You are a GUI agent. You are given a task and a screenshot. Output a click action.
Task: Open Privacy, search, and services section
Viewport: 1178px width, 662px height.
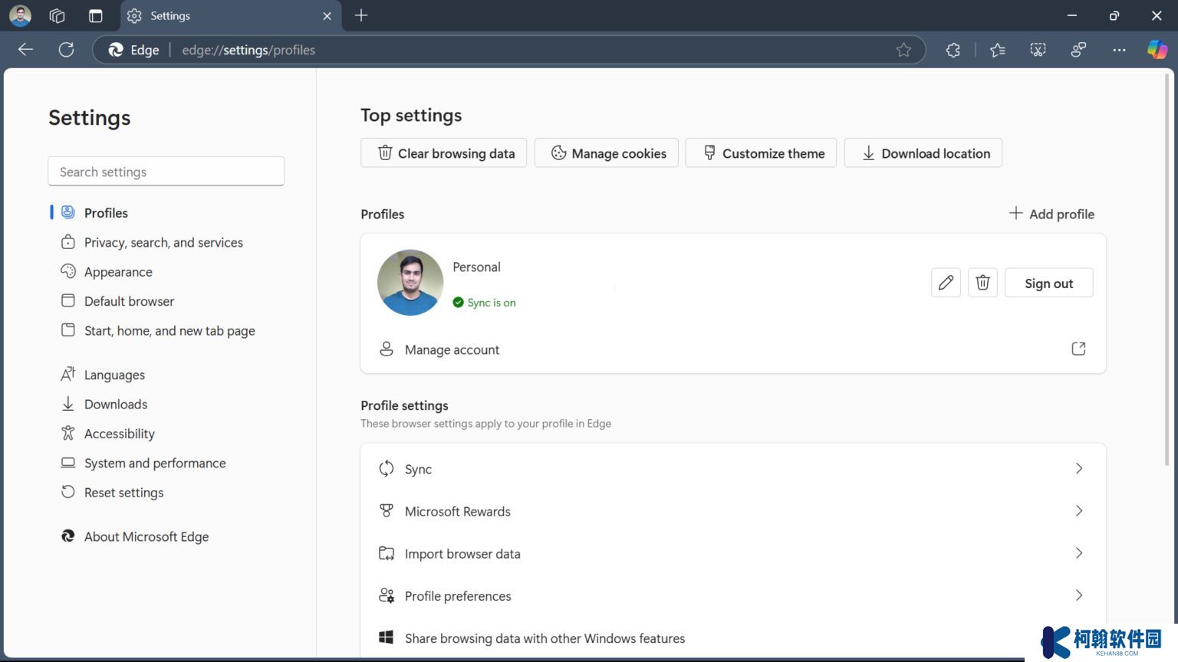(x=163, y=242)
